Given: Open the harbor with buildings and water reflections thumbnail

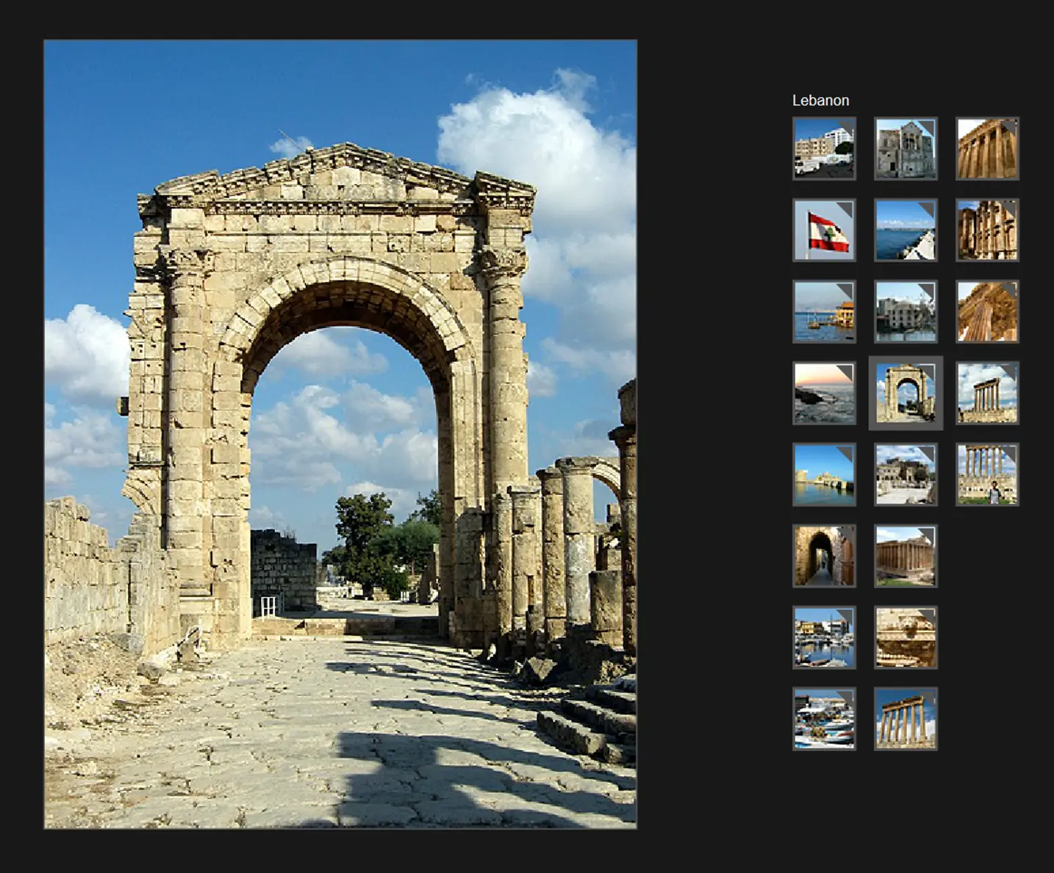Looking at the screenshot, I should (x=824, y=637).
